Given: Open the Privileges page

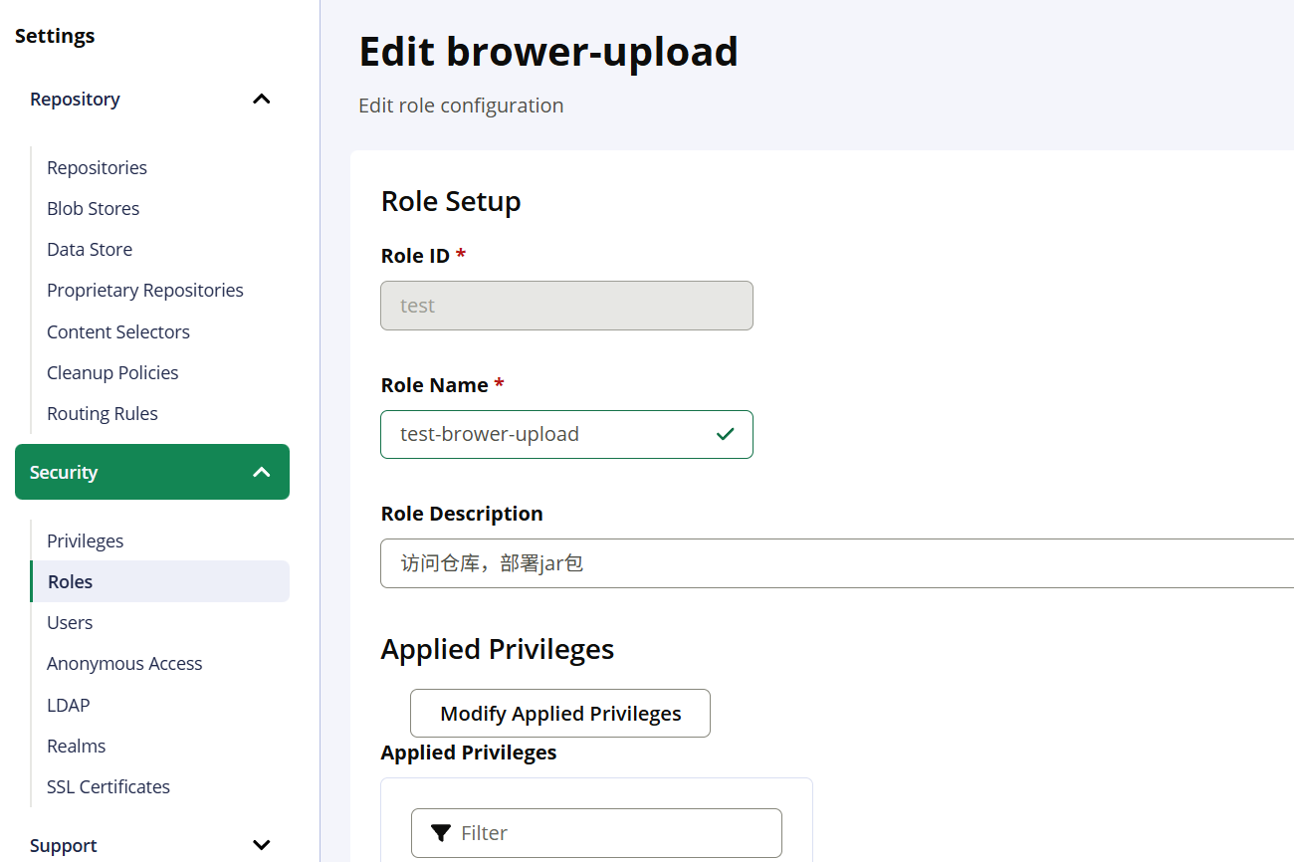Looking at the screenshot, I should tap(86, 540).
